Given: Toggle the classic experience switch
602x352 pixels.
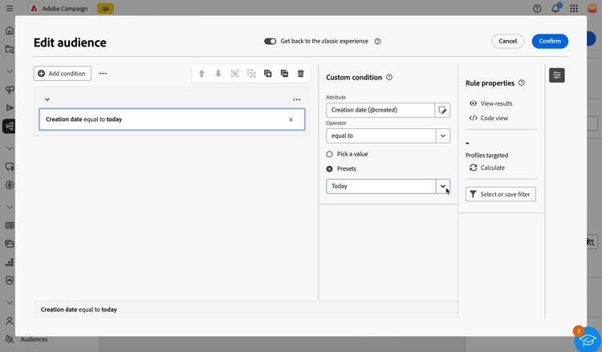Looking at the screenshot, I should pos(270,41).
